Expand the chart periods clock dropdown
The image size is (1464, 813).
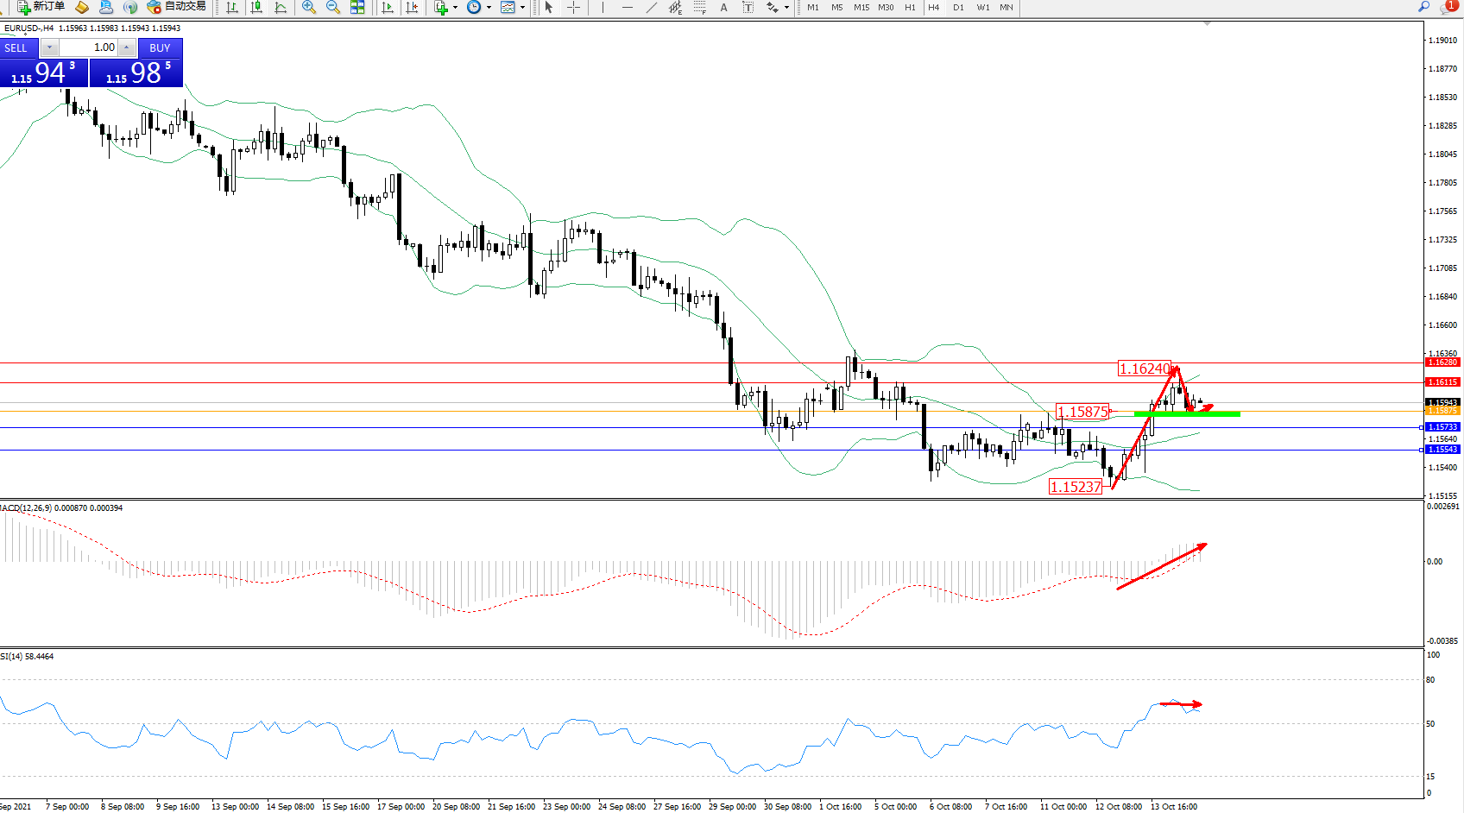(489, 8)
